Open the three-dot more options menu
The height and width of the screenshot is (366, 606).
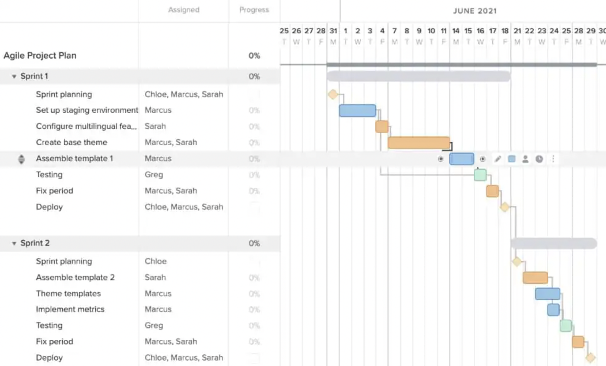tap(553, 159)
